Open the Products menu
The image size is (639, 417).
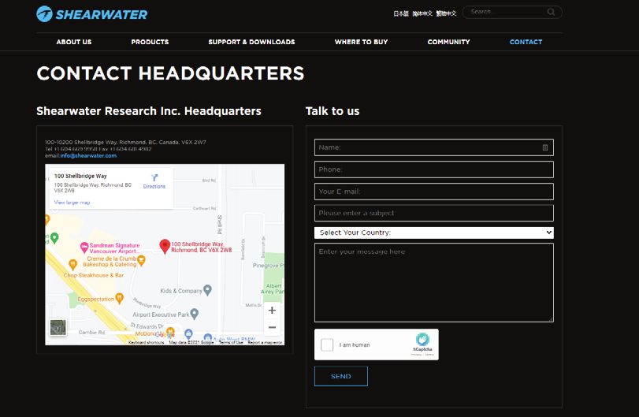150,42
